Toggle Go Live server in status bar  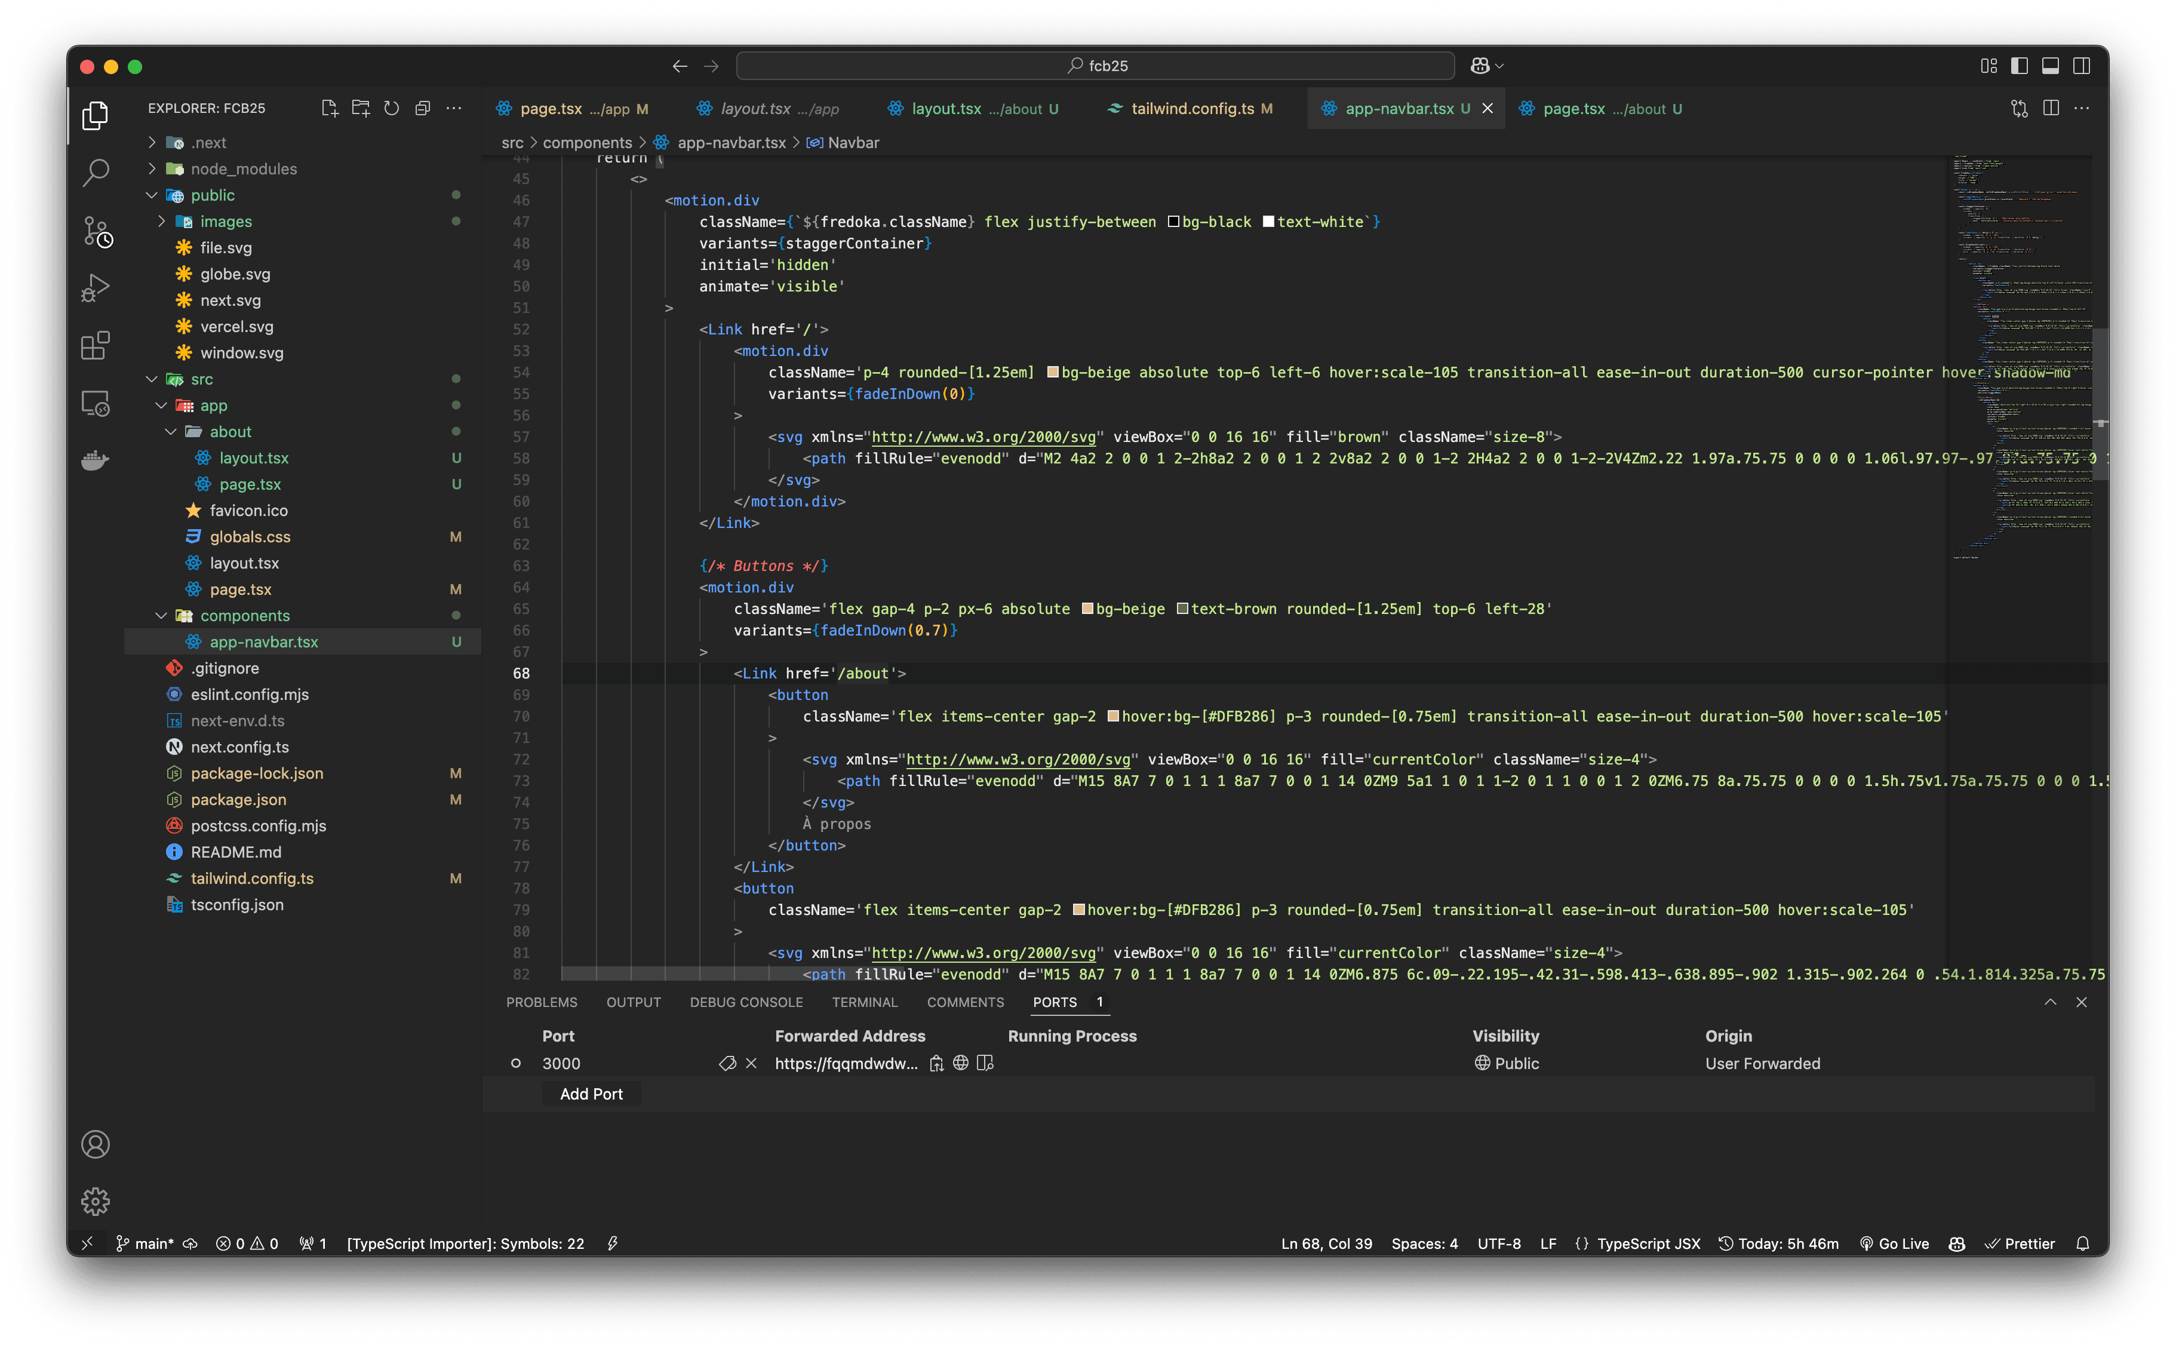[x=1894, y=1243]
